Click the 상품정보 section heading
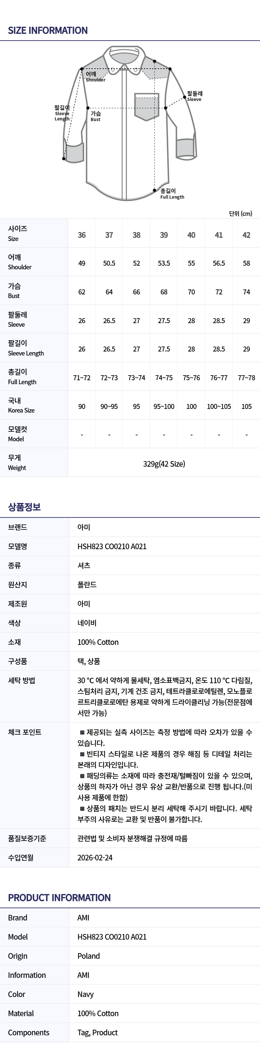The width and height of the screenshot is (260, 1064). [24, 507]
